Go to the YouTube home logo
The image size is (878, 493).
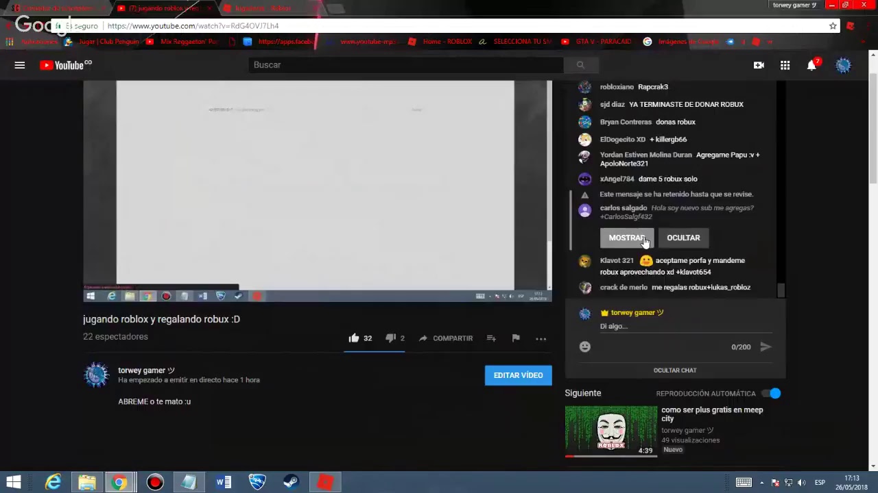point(66,65)
